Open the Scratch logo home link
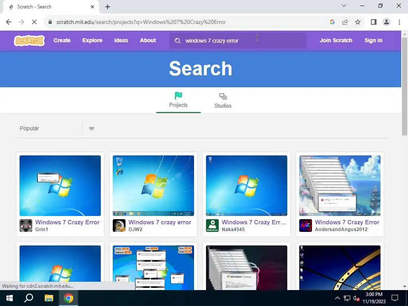Viewport: 408px width, 306px height. click(29, 41)
